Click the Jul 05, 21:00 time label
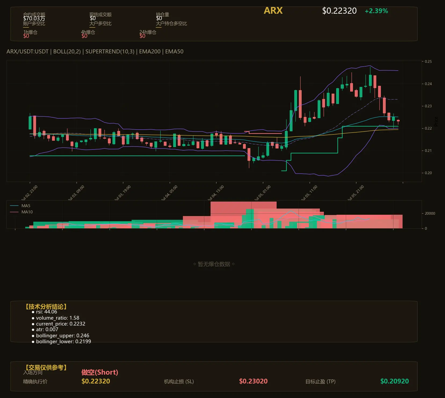The height and width of the screenshot is (398, 445). [355, 193]
